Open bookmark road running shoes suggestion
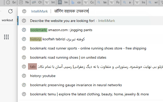163x102 pixels. (x=90, y=57)
